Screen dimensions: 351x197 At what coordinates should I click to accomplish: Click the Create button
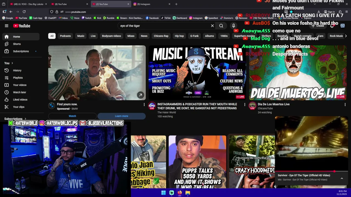click(318, 26)
